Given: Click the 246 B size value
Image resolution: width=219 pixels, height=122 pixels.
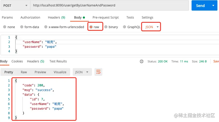Looking at the screenshot, I should pos(203,61).
